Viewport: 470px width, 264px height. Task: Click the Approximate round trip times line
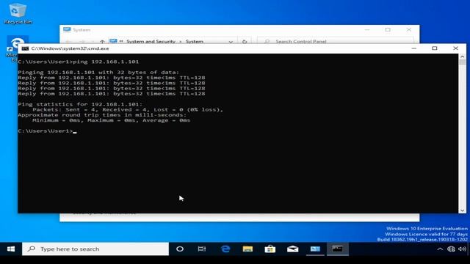pyautogui.click(x=102, y=115)
